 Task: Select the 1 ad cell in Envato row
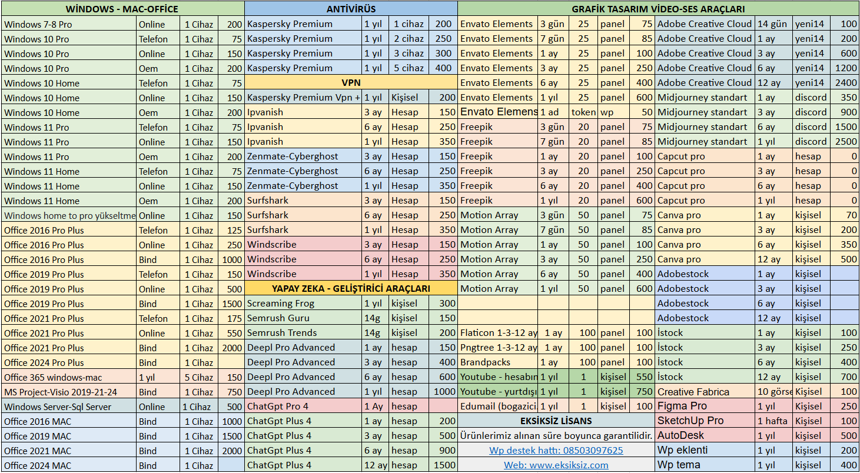coord(553,112)
